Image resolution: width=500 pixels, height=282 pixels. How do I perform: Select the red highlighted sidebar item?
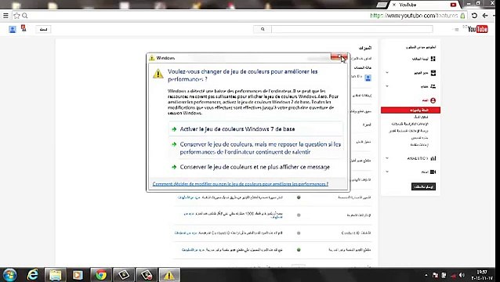(411, 110)
